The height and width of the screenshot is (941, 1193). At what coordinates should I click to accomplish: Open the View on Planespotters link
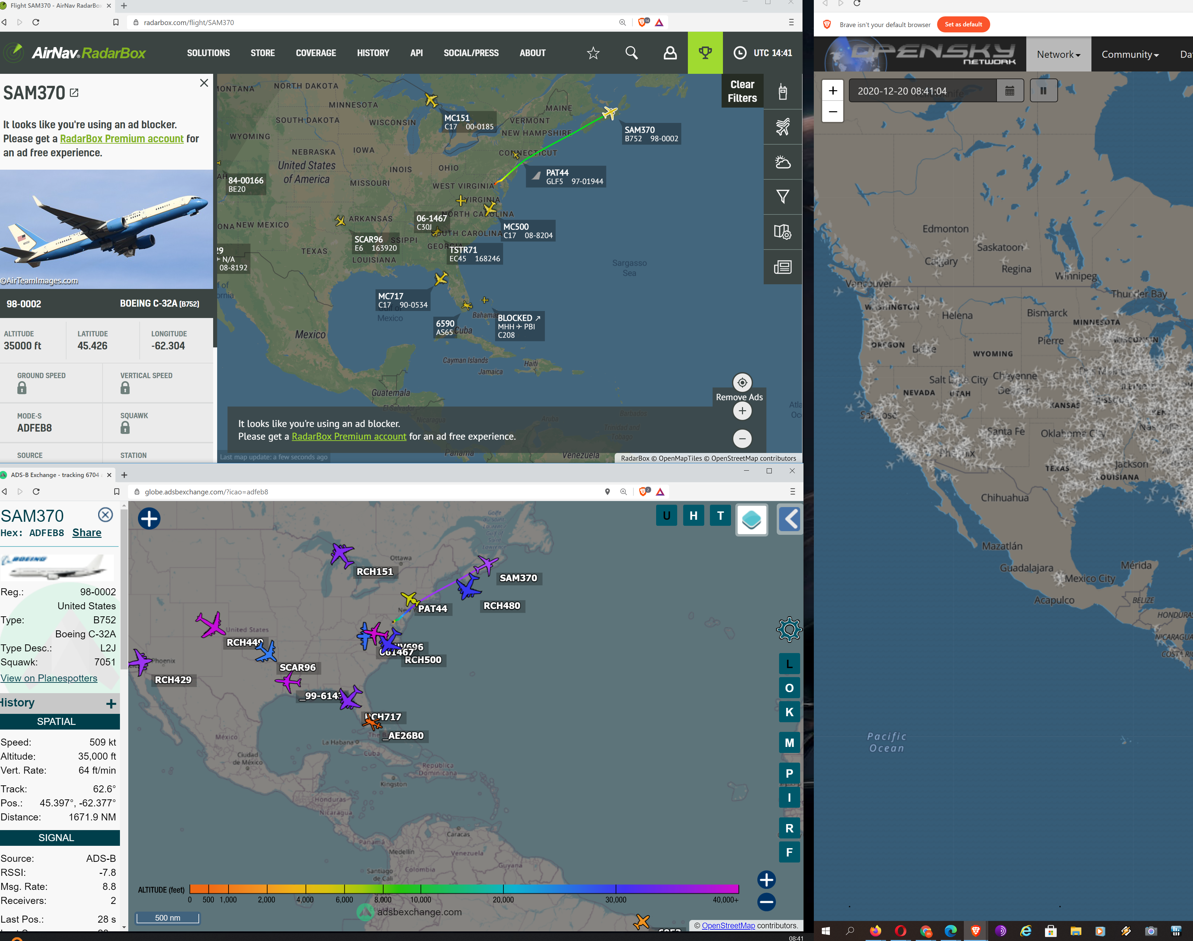48,678
